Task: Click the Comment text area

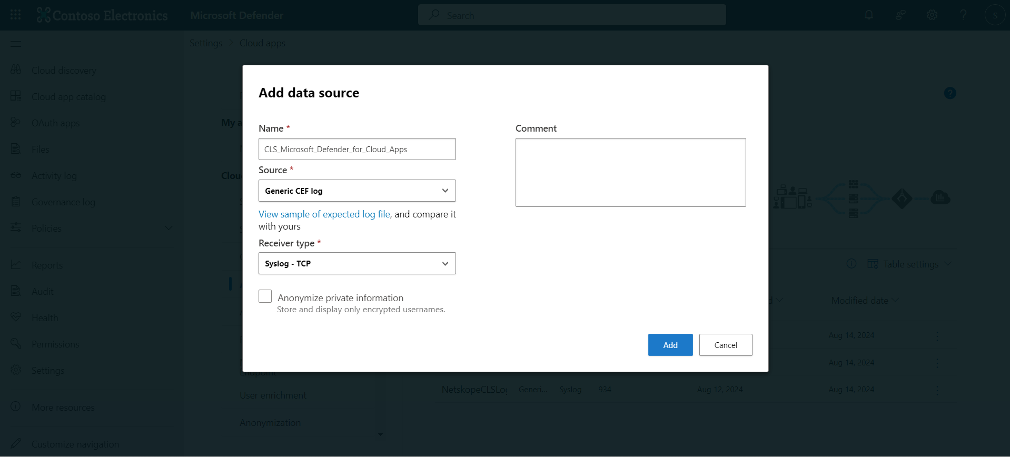Action: point(631,172)
